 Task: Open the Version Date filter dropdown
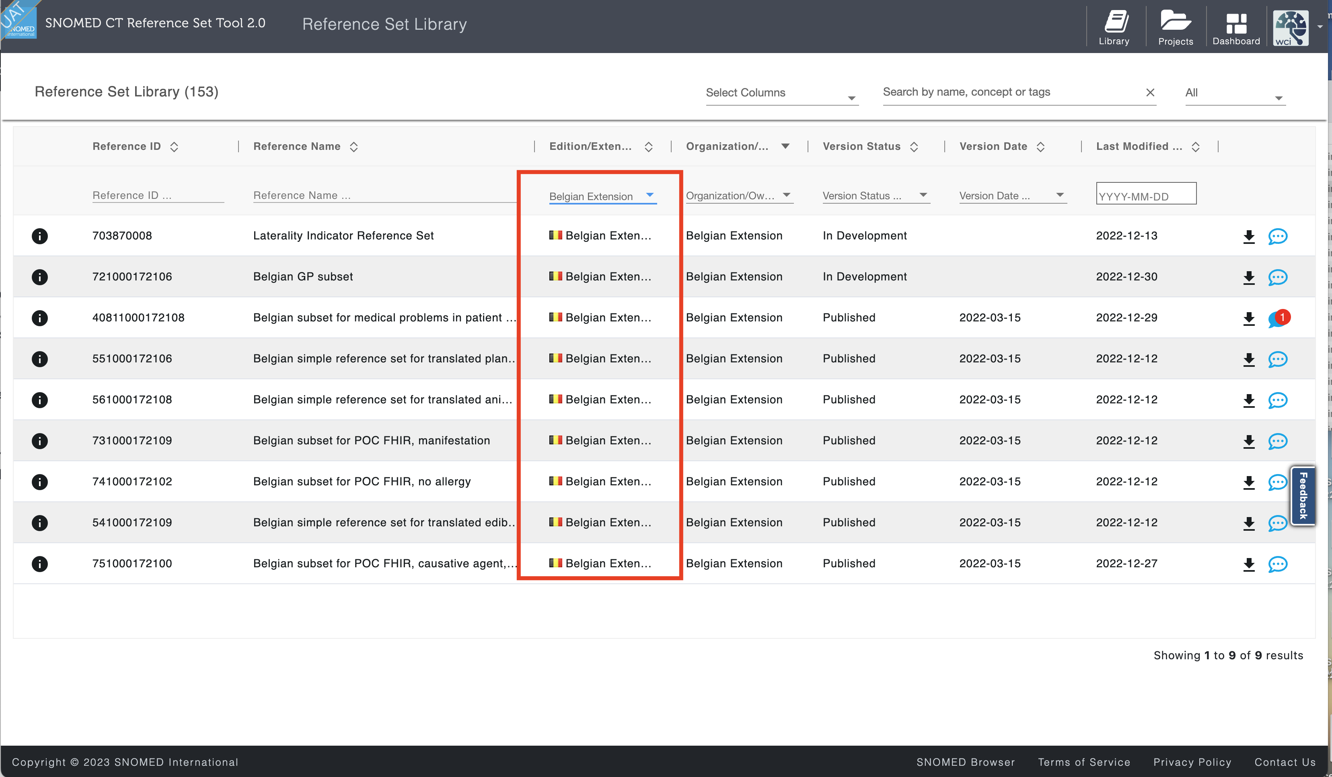[x=1013, y=196]
